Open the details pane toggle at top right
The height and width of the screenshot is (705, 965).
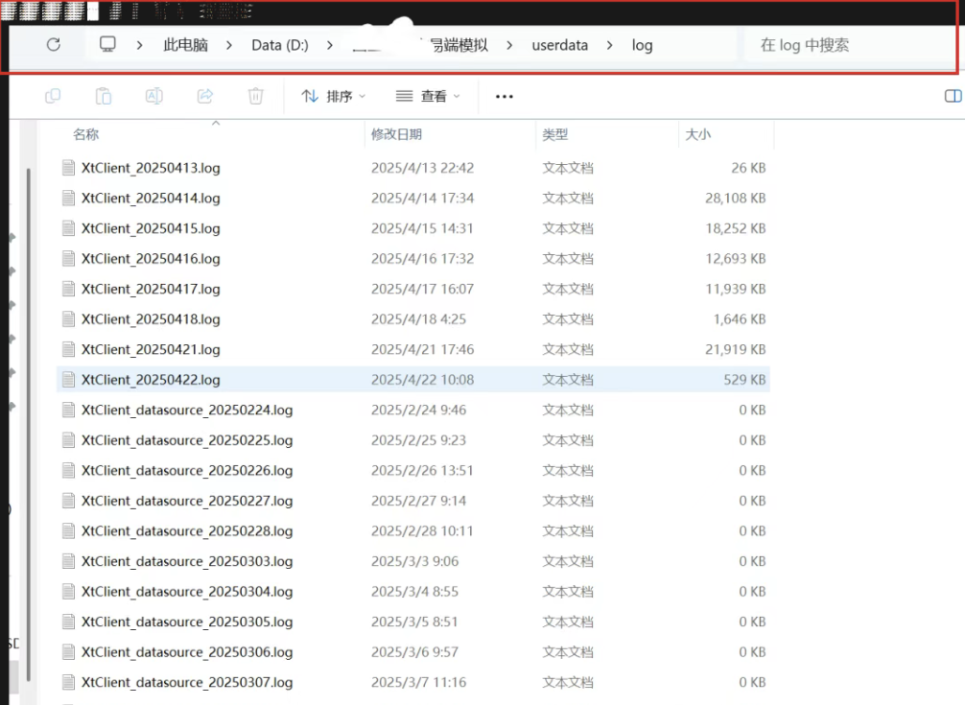(952, 96)
